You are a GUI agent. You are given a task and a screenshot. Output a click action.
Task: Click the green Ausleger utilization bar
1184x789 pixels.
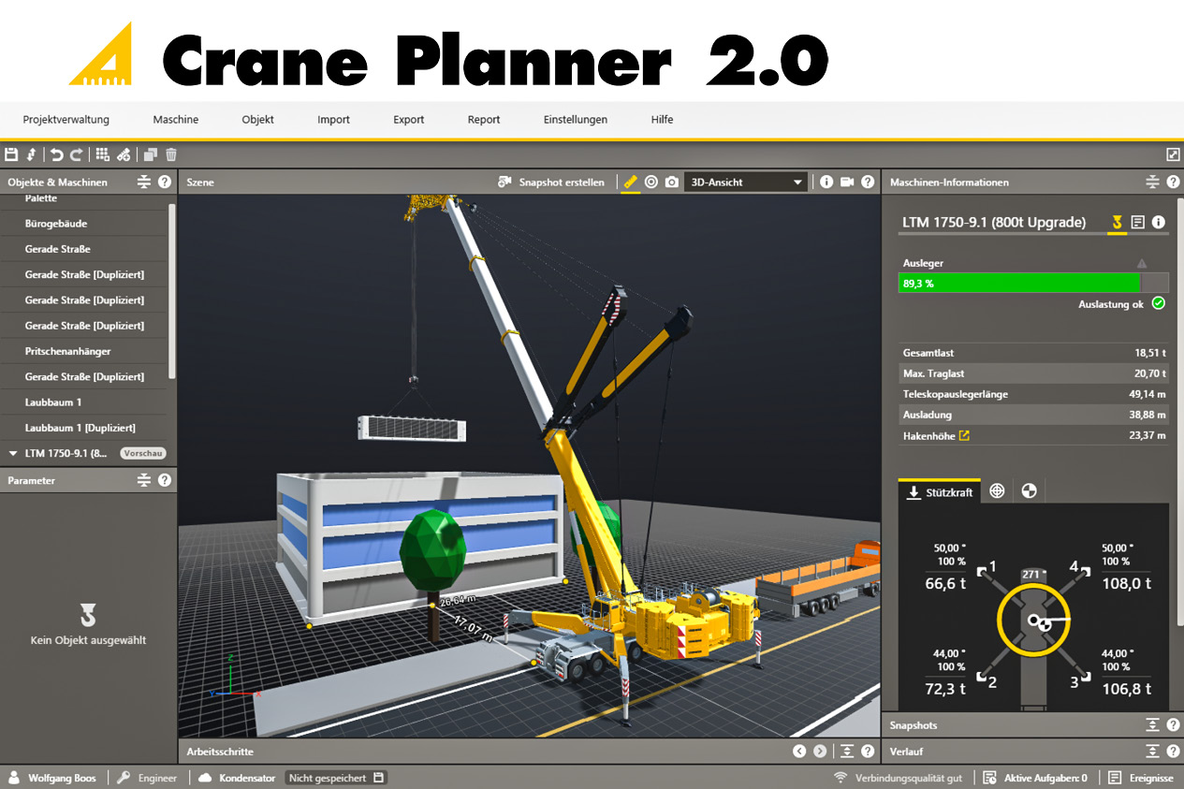click(1019, 283)
